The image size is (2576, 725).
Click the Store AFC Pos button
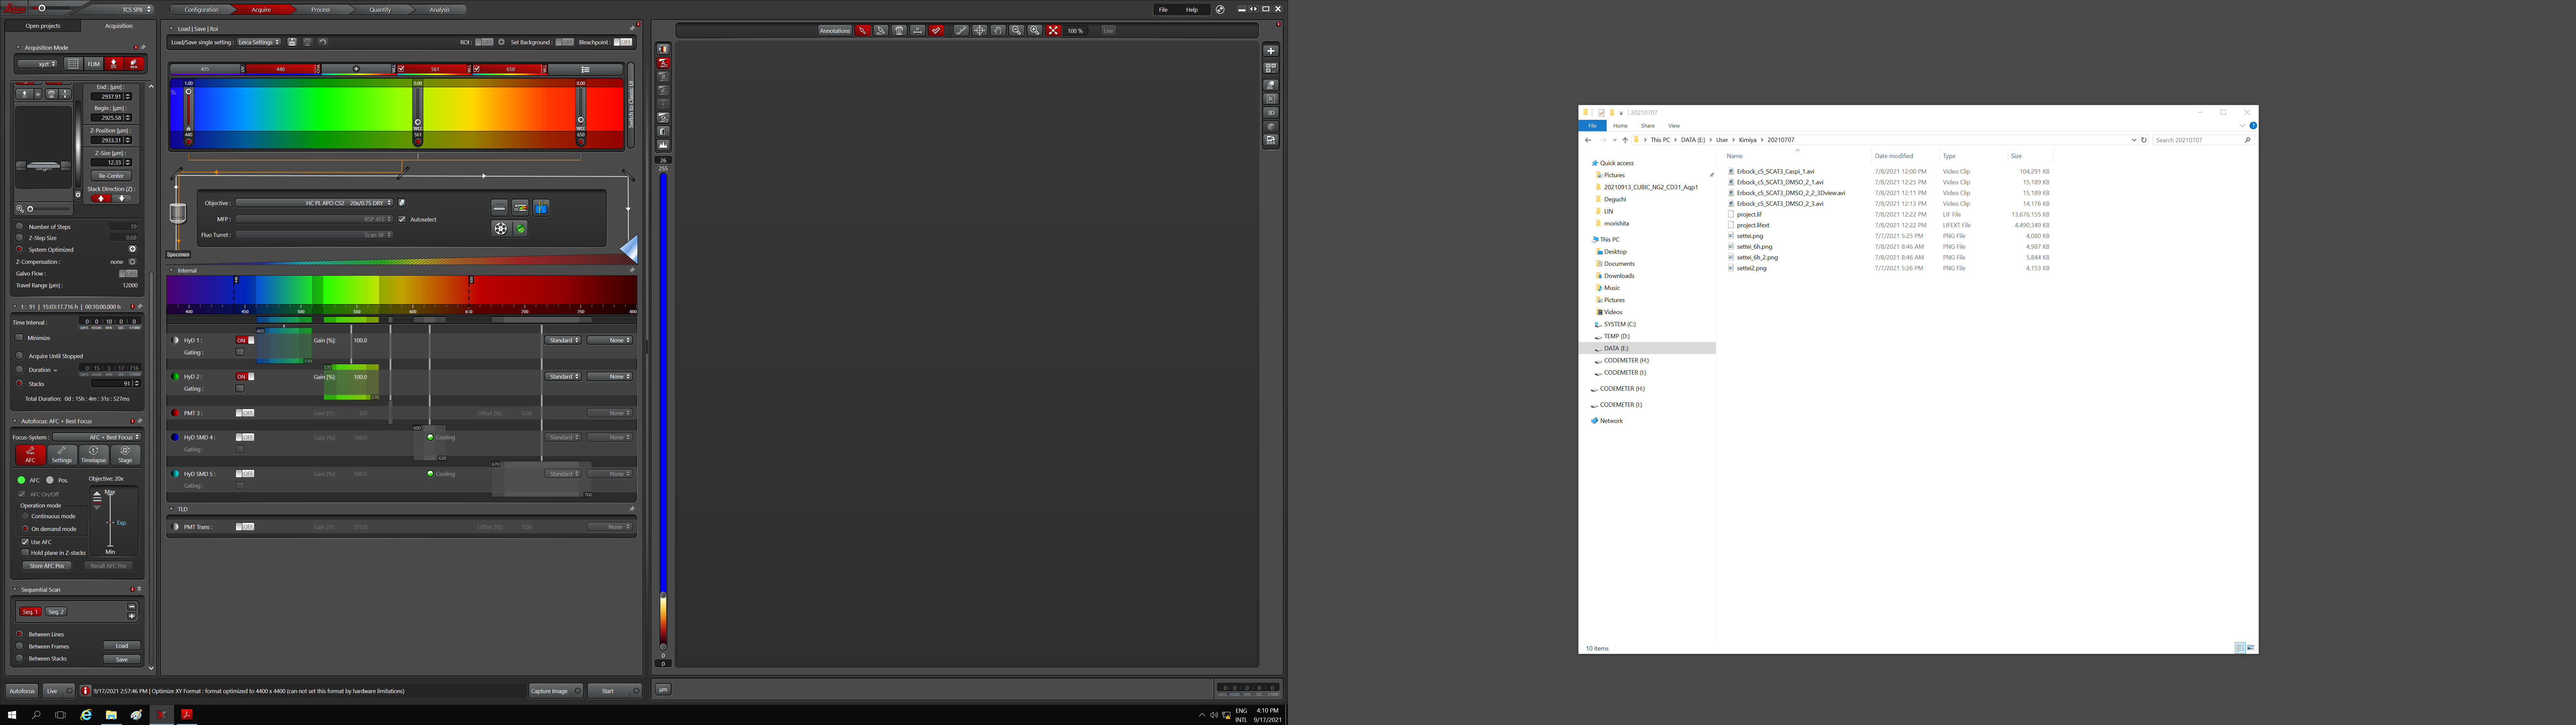click(x=47, y=566)
